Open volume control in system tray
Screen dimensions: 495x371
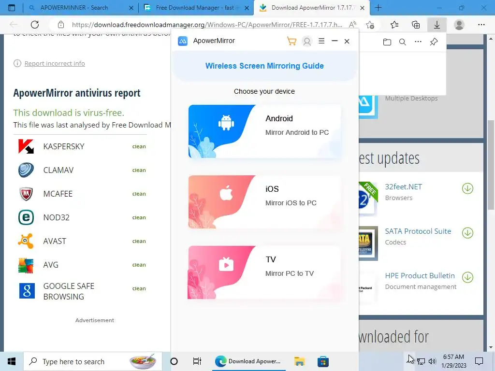(432, 361)
